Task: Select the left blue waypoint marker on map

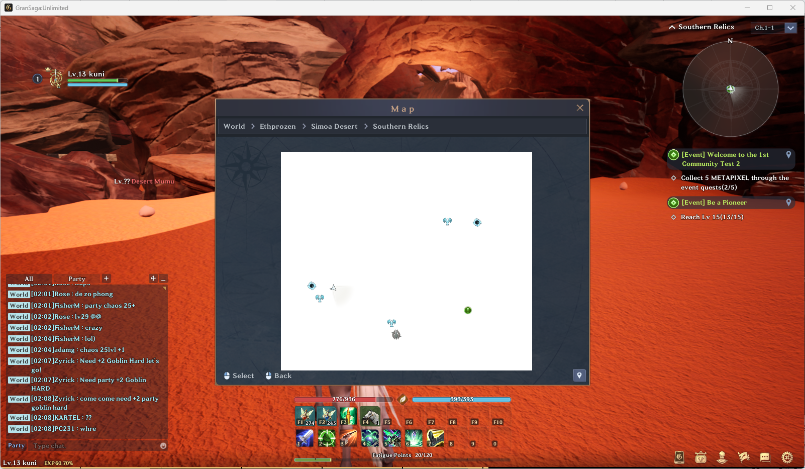Action: [x=312, y=286]
